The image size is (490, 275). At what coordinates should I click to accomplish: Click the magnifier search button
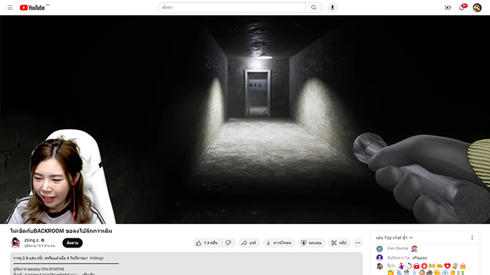pos(313,8)
